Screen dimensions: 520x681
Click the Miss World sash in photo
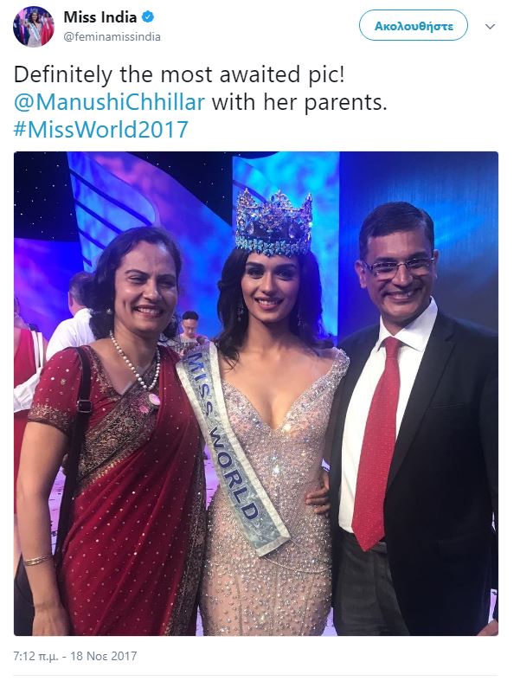pos(232,447)
